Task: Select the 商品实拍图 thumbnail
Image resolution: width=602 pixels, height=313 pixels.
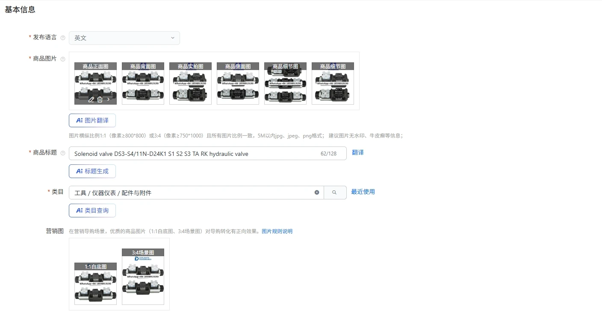Action: pyautogui.click(x=191, y=83)
